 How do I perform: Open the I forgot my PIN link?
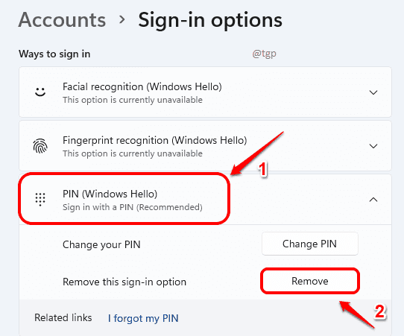143,318
